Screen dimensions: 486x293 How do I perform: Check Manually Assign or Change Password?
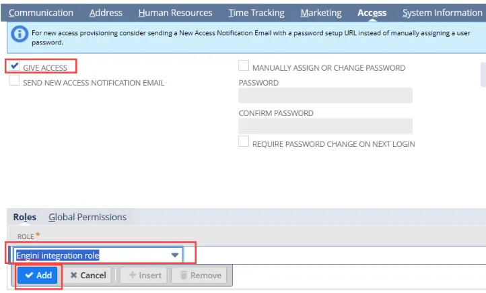[x=244, y=65]
